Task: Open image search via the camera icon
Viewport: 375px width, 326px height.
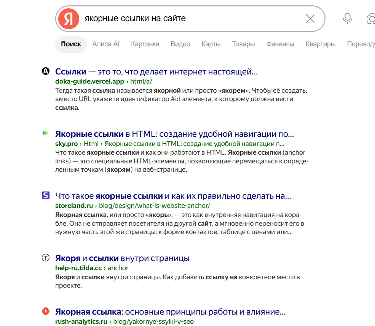Action: point(371,19)
